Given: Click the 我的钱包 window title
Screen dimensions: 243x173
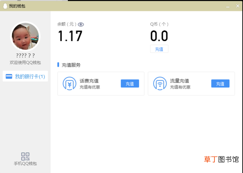Looking at the screenshot, I should click(x=17, y=6).
